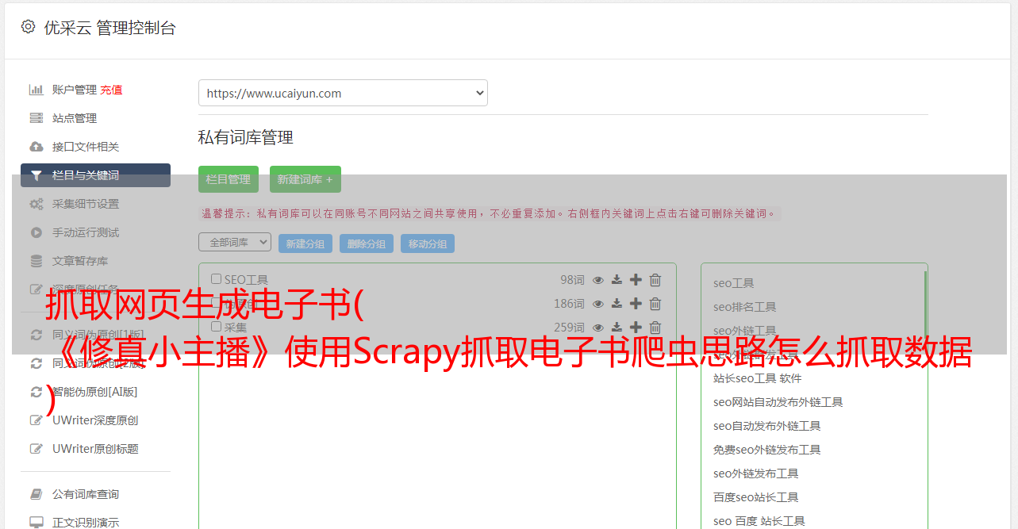Click the green 栏目管理 button
1018x529 pixels.
click(229, 179)
